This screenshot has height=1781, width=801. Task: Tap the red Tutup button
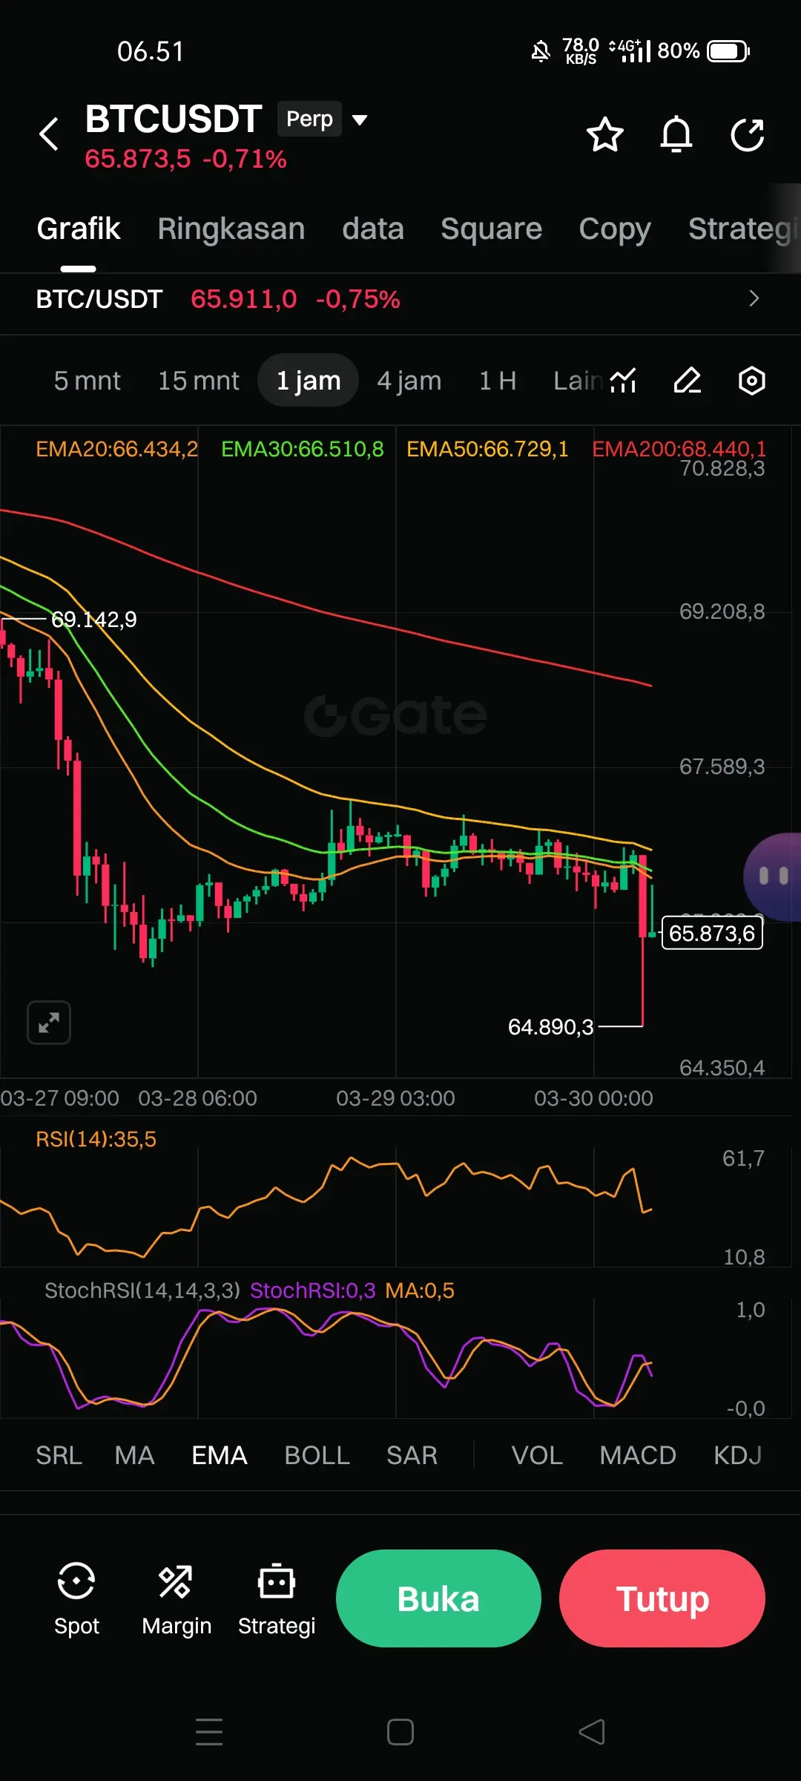click(x=662, y=1598)
